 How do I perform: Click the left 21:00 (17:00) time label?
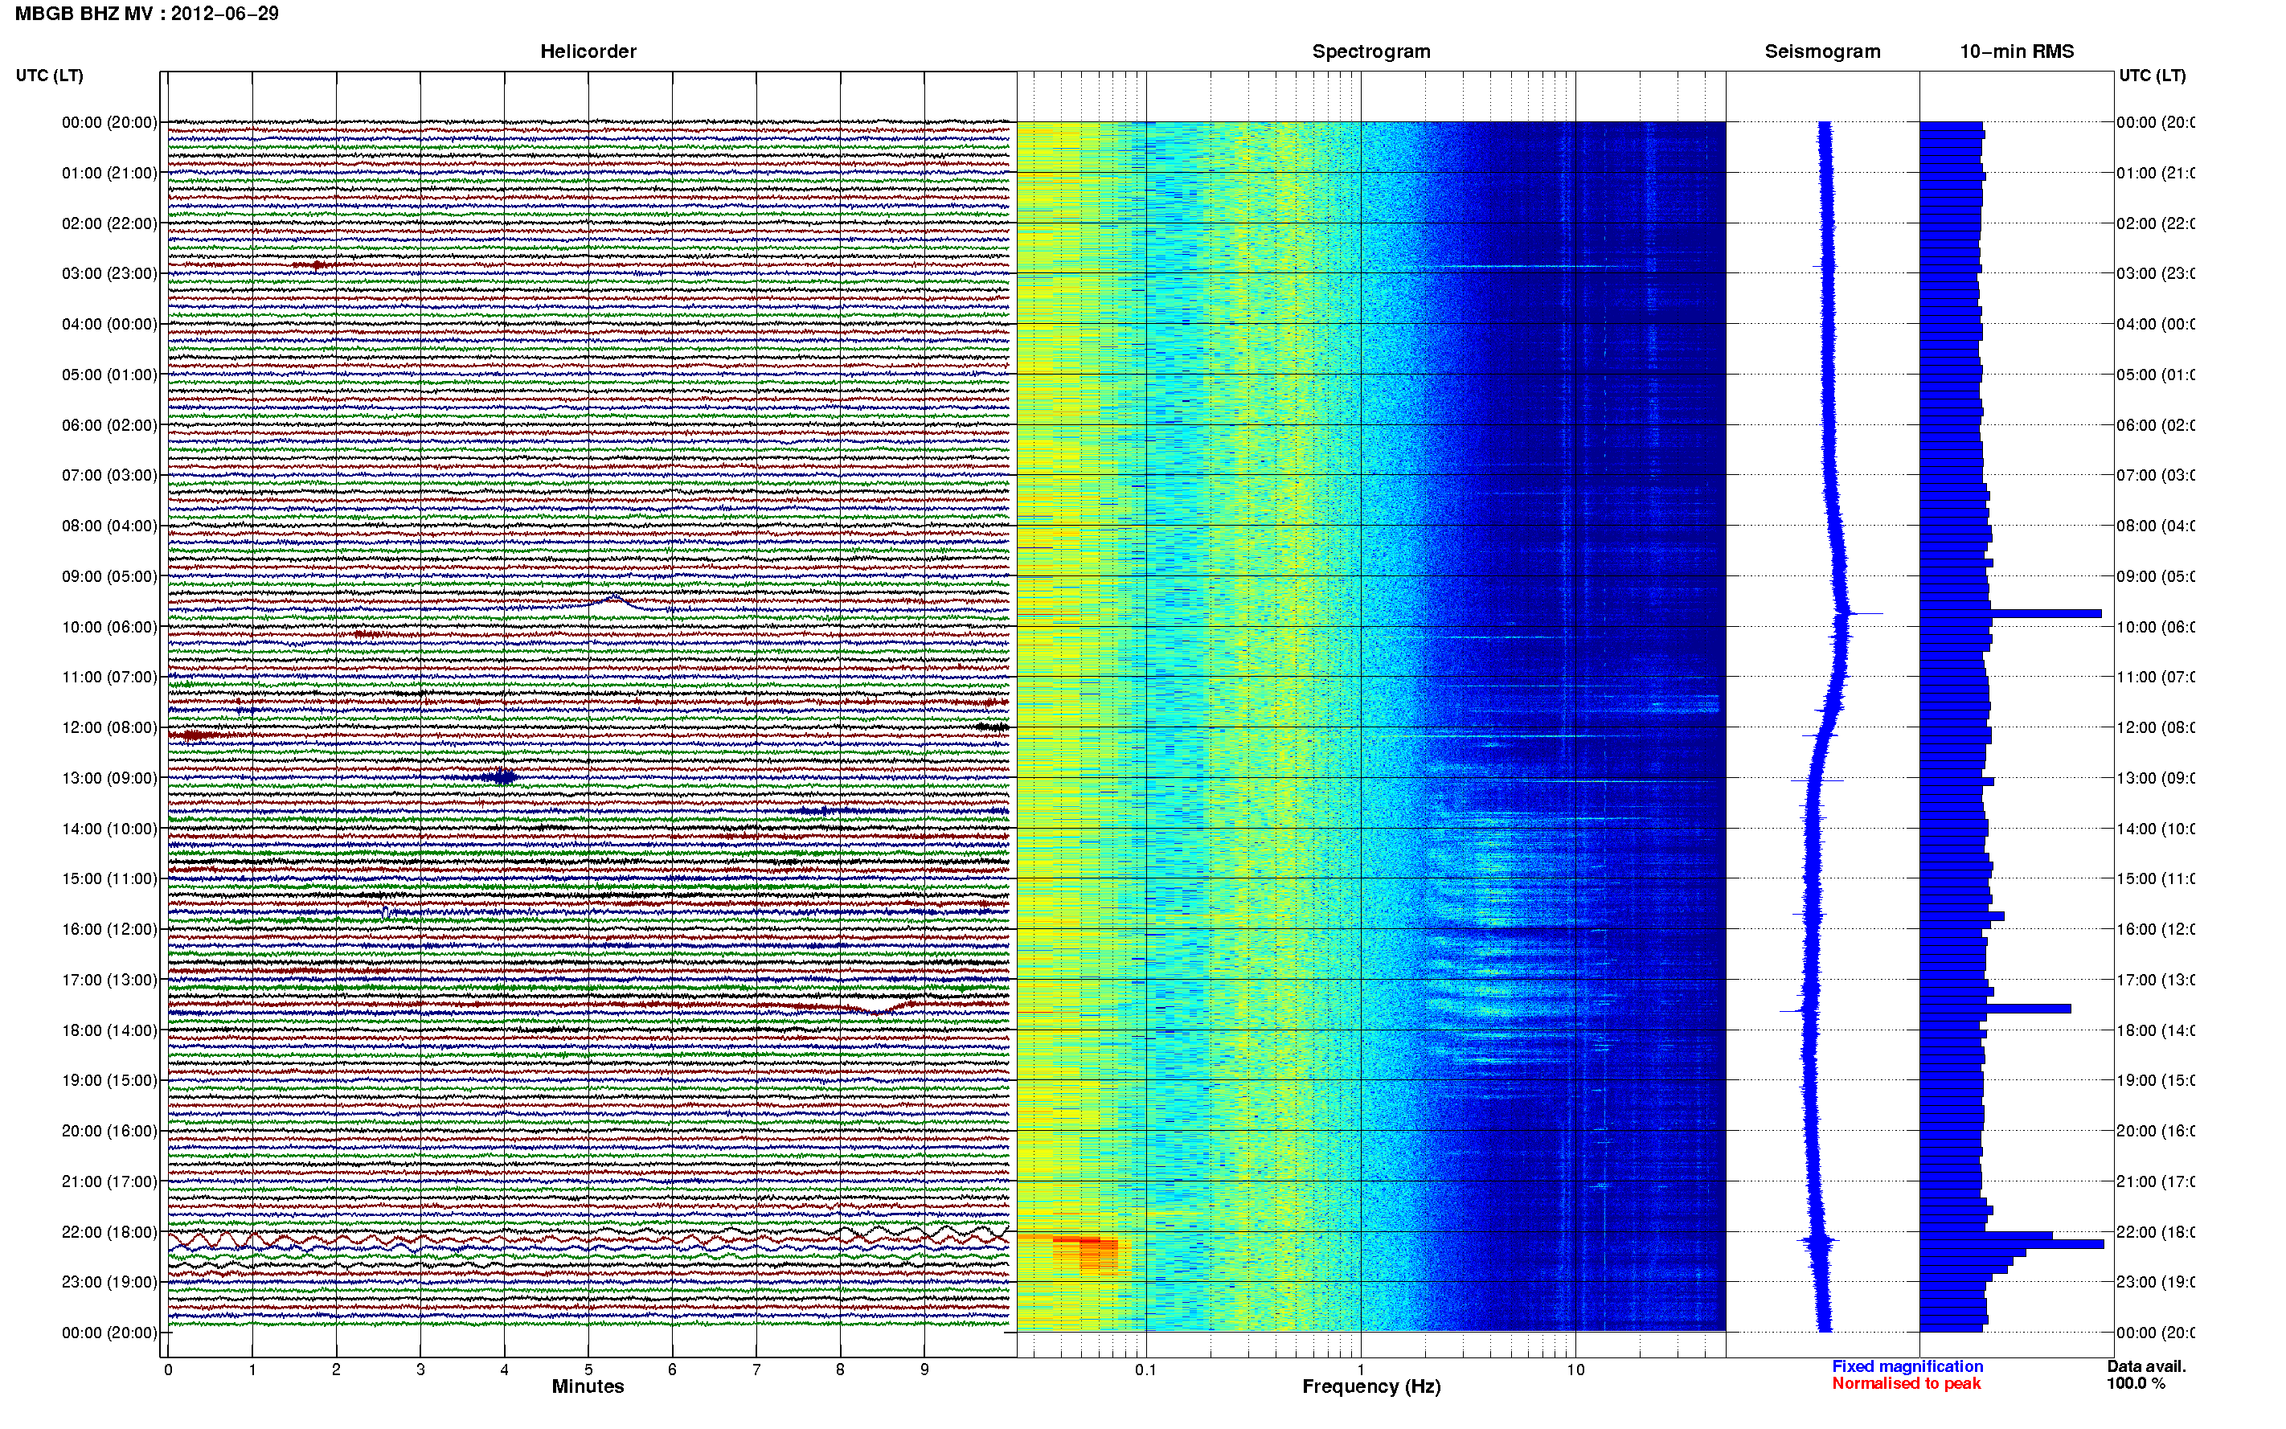[109, 1181]
